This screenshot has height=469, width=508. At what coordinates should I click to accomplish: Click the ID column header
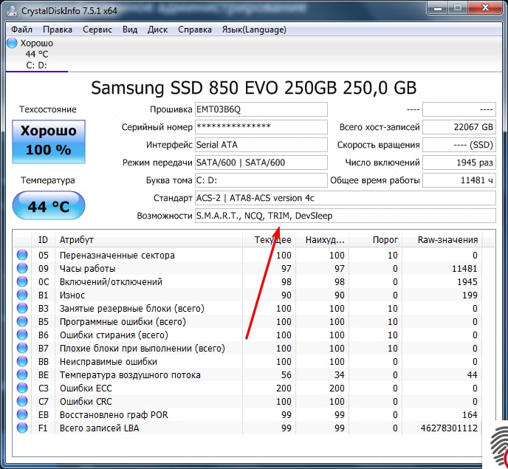coord(43,240)
